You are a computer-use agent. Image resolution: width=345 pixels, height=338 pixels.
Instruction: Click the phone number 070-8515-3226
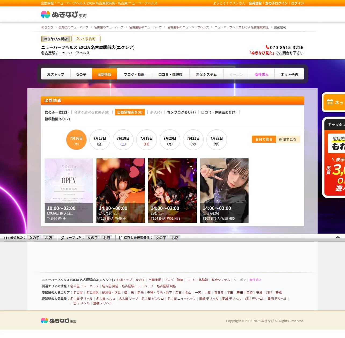[x=287, y=48]
